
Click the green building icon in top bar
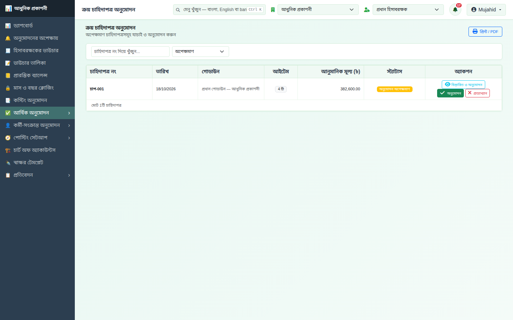(x=273, y=10)
